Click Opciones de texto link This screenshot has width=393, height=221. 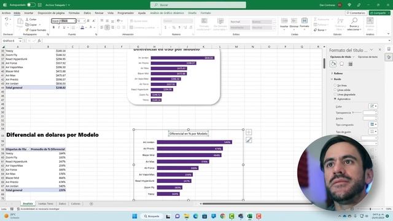coord(367,57)
